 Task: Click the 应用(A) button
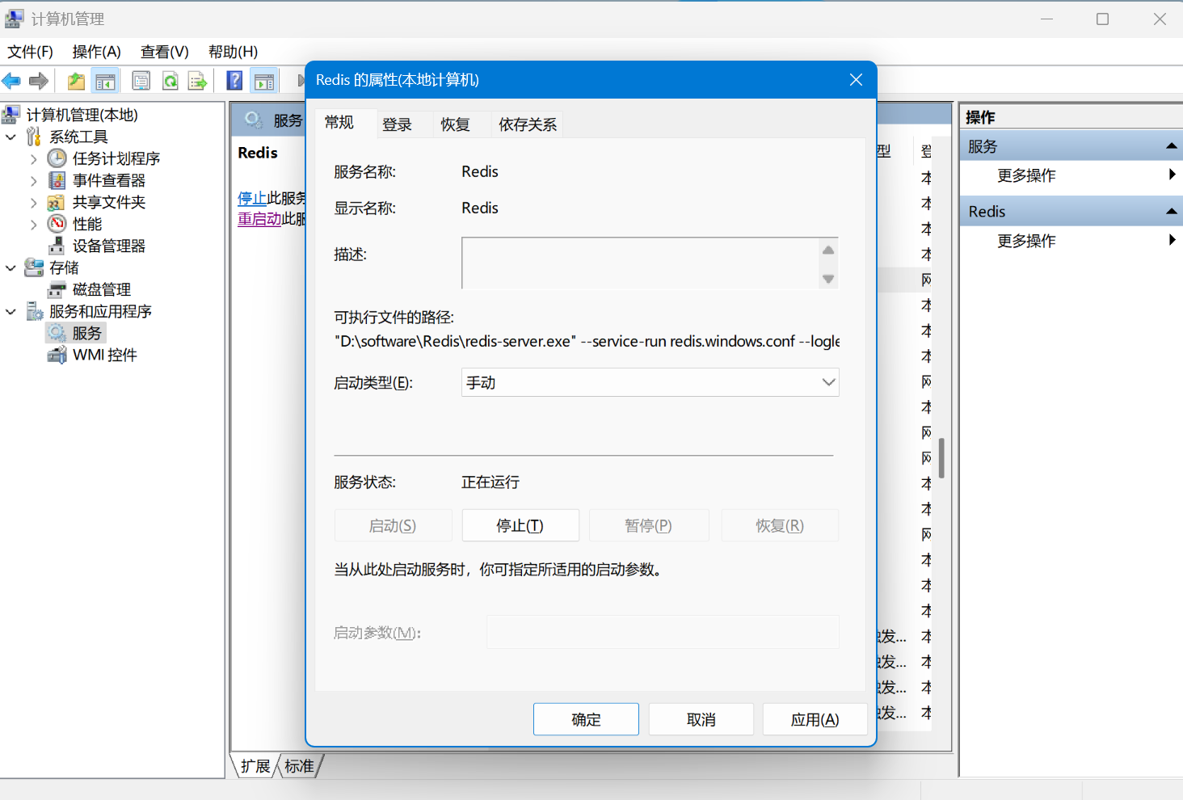point(815,719)
